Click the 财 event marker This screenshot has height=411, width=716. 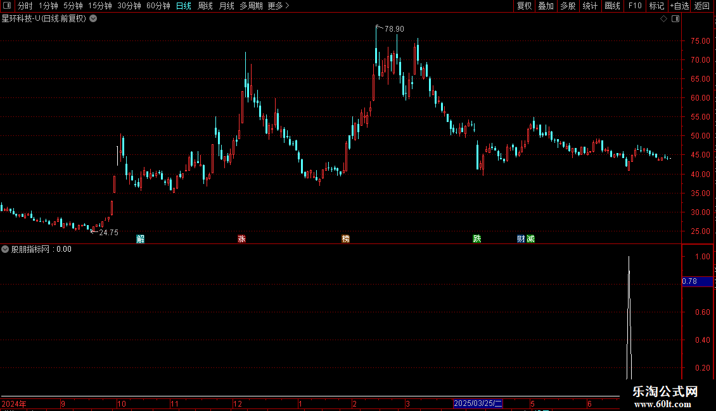521,239
